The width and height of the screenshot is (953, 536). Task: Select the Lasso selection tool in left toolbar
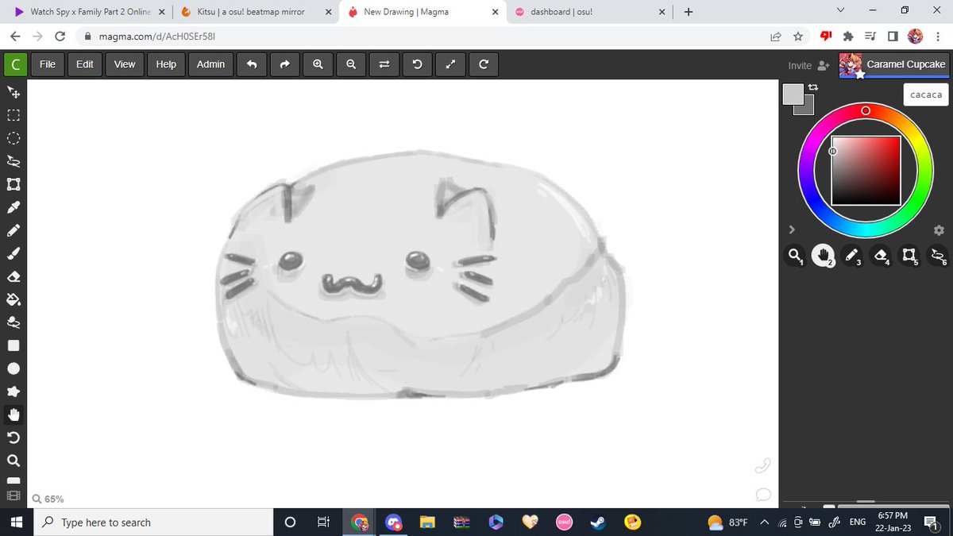(14, 161)
